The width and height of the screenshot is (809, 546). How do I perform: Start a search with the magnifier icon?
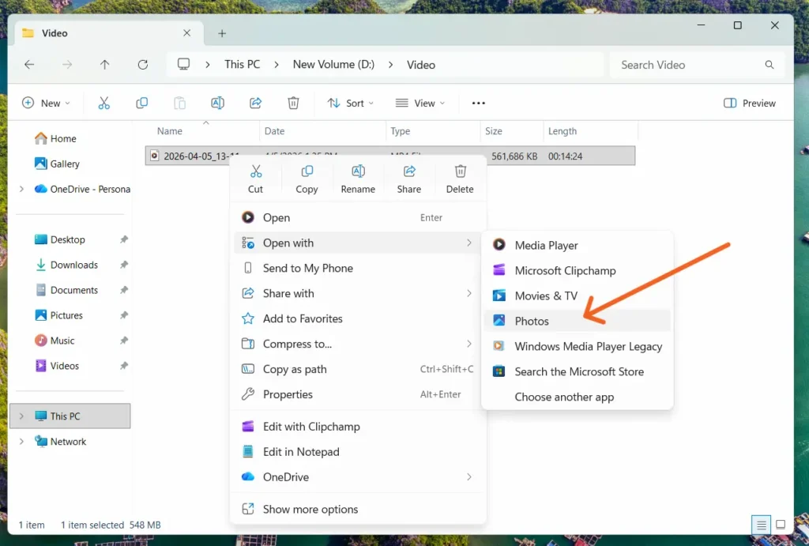(x=769, y=65)
